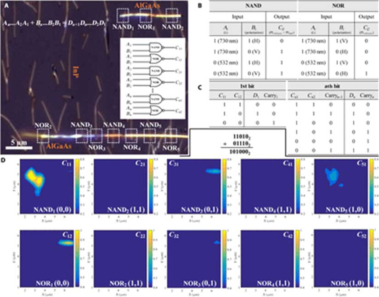
Task: Open the C21 heatmap panel
Action: [x=121, y=186]
